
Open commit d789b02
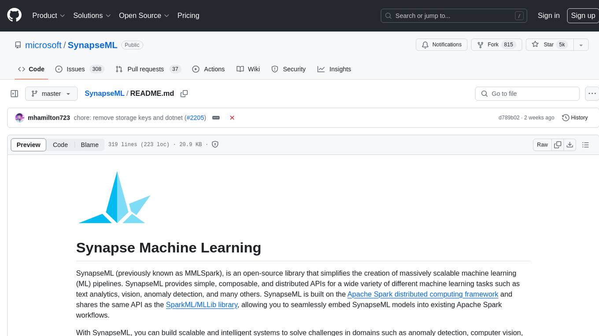coord(509,118)
